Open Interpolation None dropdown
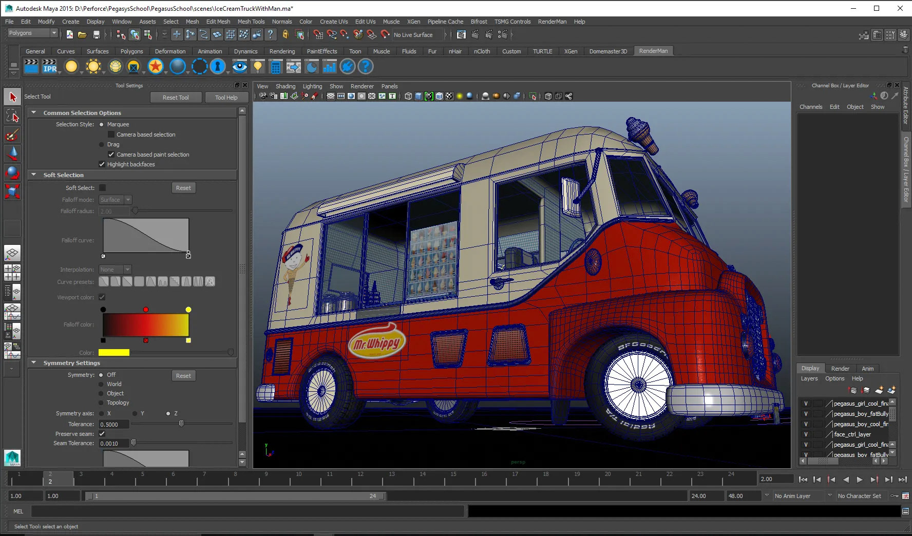 116,270
